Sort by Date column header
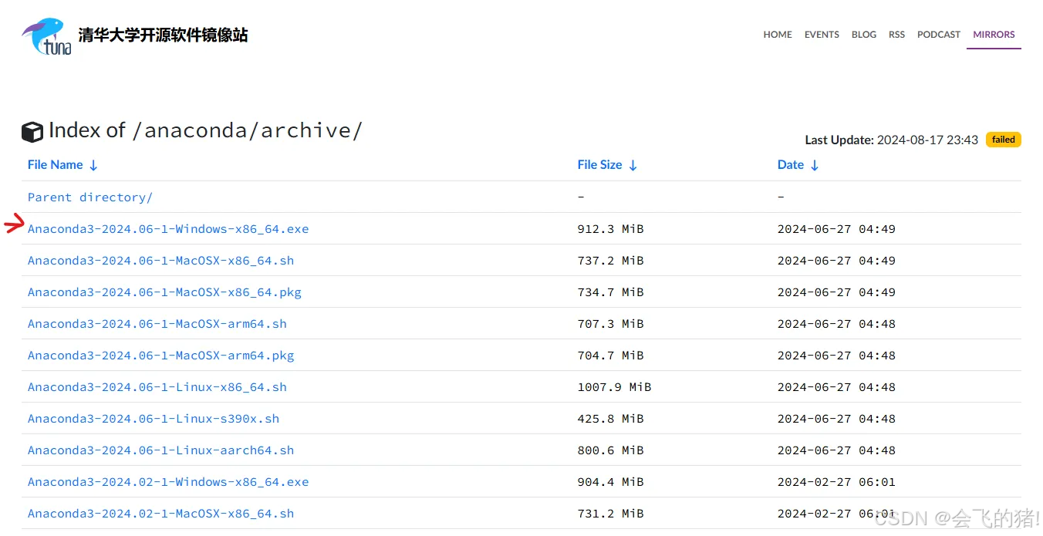Viewport: 1043px width, 536px height. point(798,165)
